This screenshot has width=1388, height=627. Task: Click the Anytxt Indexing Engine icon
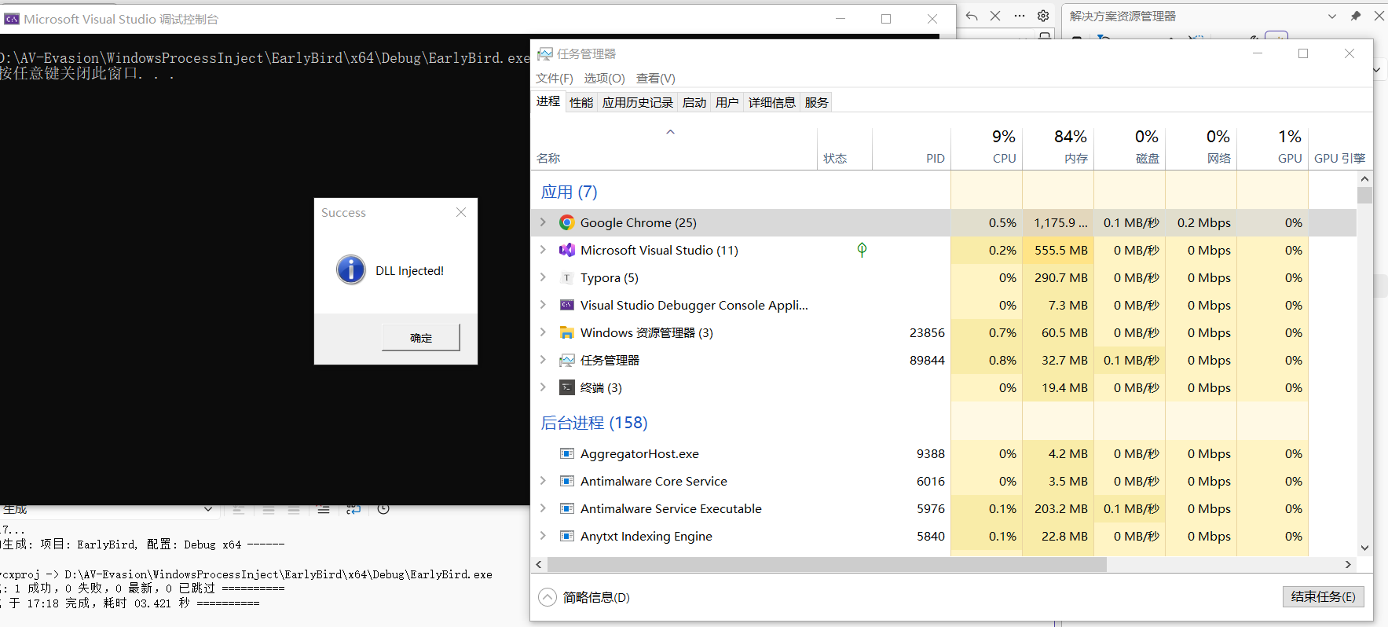566,537
